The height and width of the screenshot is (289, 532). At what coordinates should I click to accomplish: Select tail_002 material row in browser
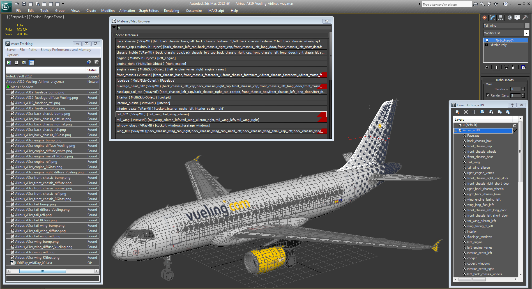(221, 114)
